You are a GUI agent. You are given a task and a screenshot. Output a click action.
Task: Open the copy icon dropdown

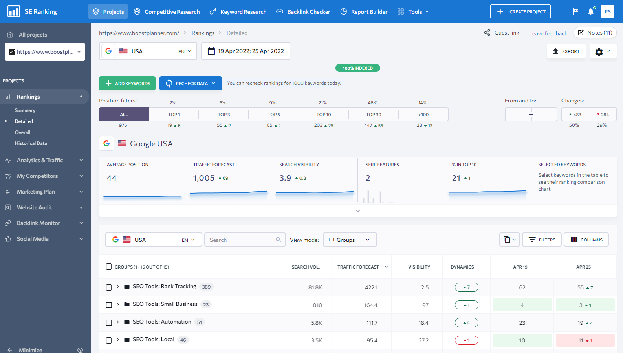point(509,240)
